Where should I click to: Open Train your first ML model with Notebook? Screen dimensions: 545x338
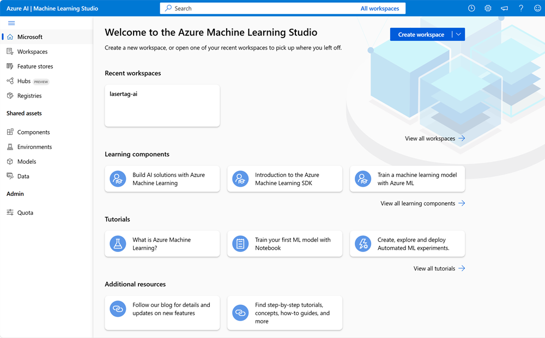point(284,244)
